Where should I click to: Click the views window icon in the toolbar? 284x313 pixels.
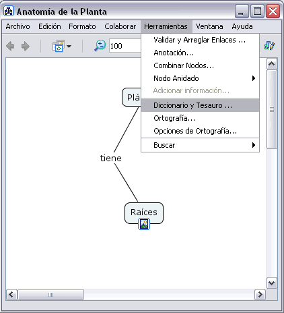pos(59,46)
